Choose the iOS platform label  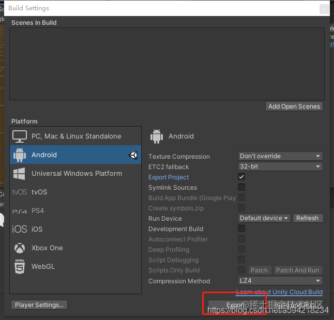pyautogui.click(x=37, y=229)
